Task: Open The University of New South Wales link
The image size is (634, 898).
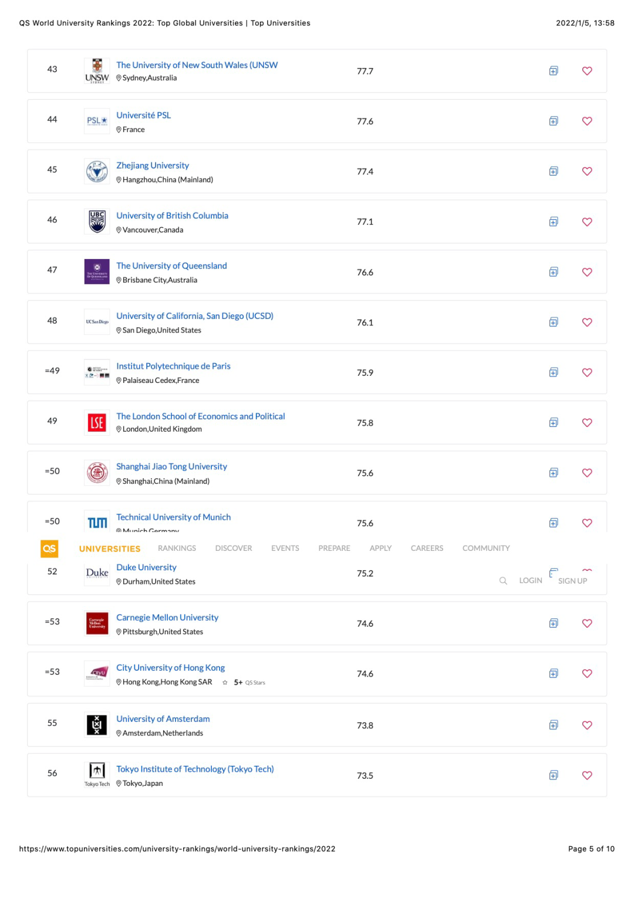Action: (x=197, y=65)
